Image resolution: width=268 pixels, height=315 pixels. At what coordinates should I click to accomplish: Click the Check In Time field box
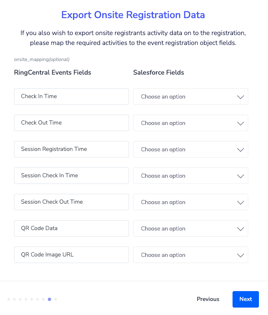pyautogui.click(x=71, y=96)
